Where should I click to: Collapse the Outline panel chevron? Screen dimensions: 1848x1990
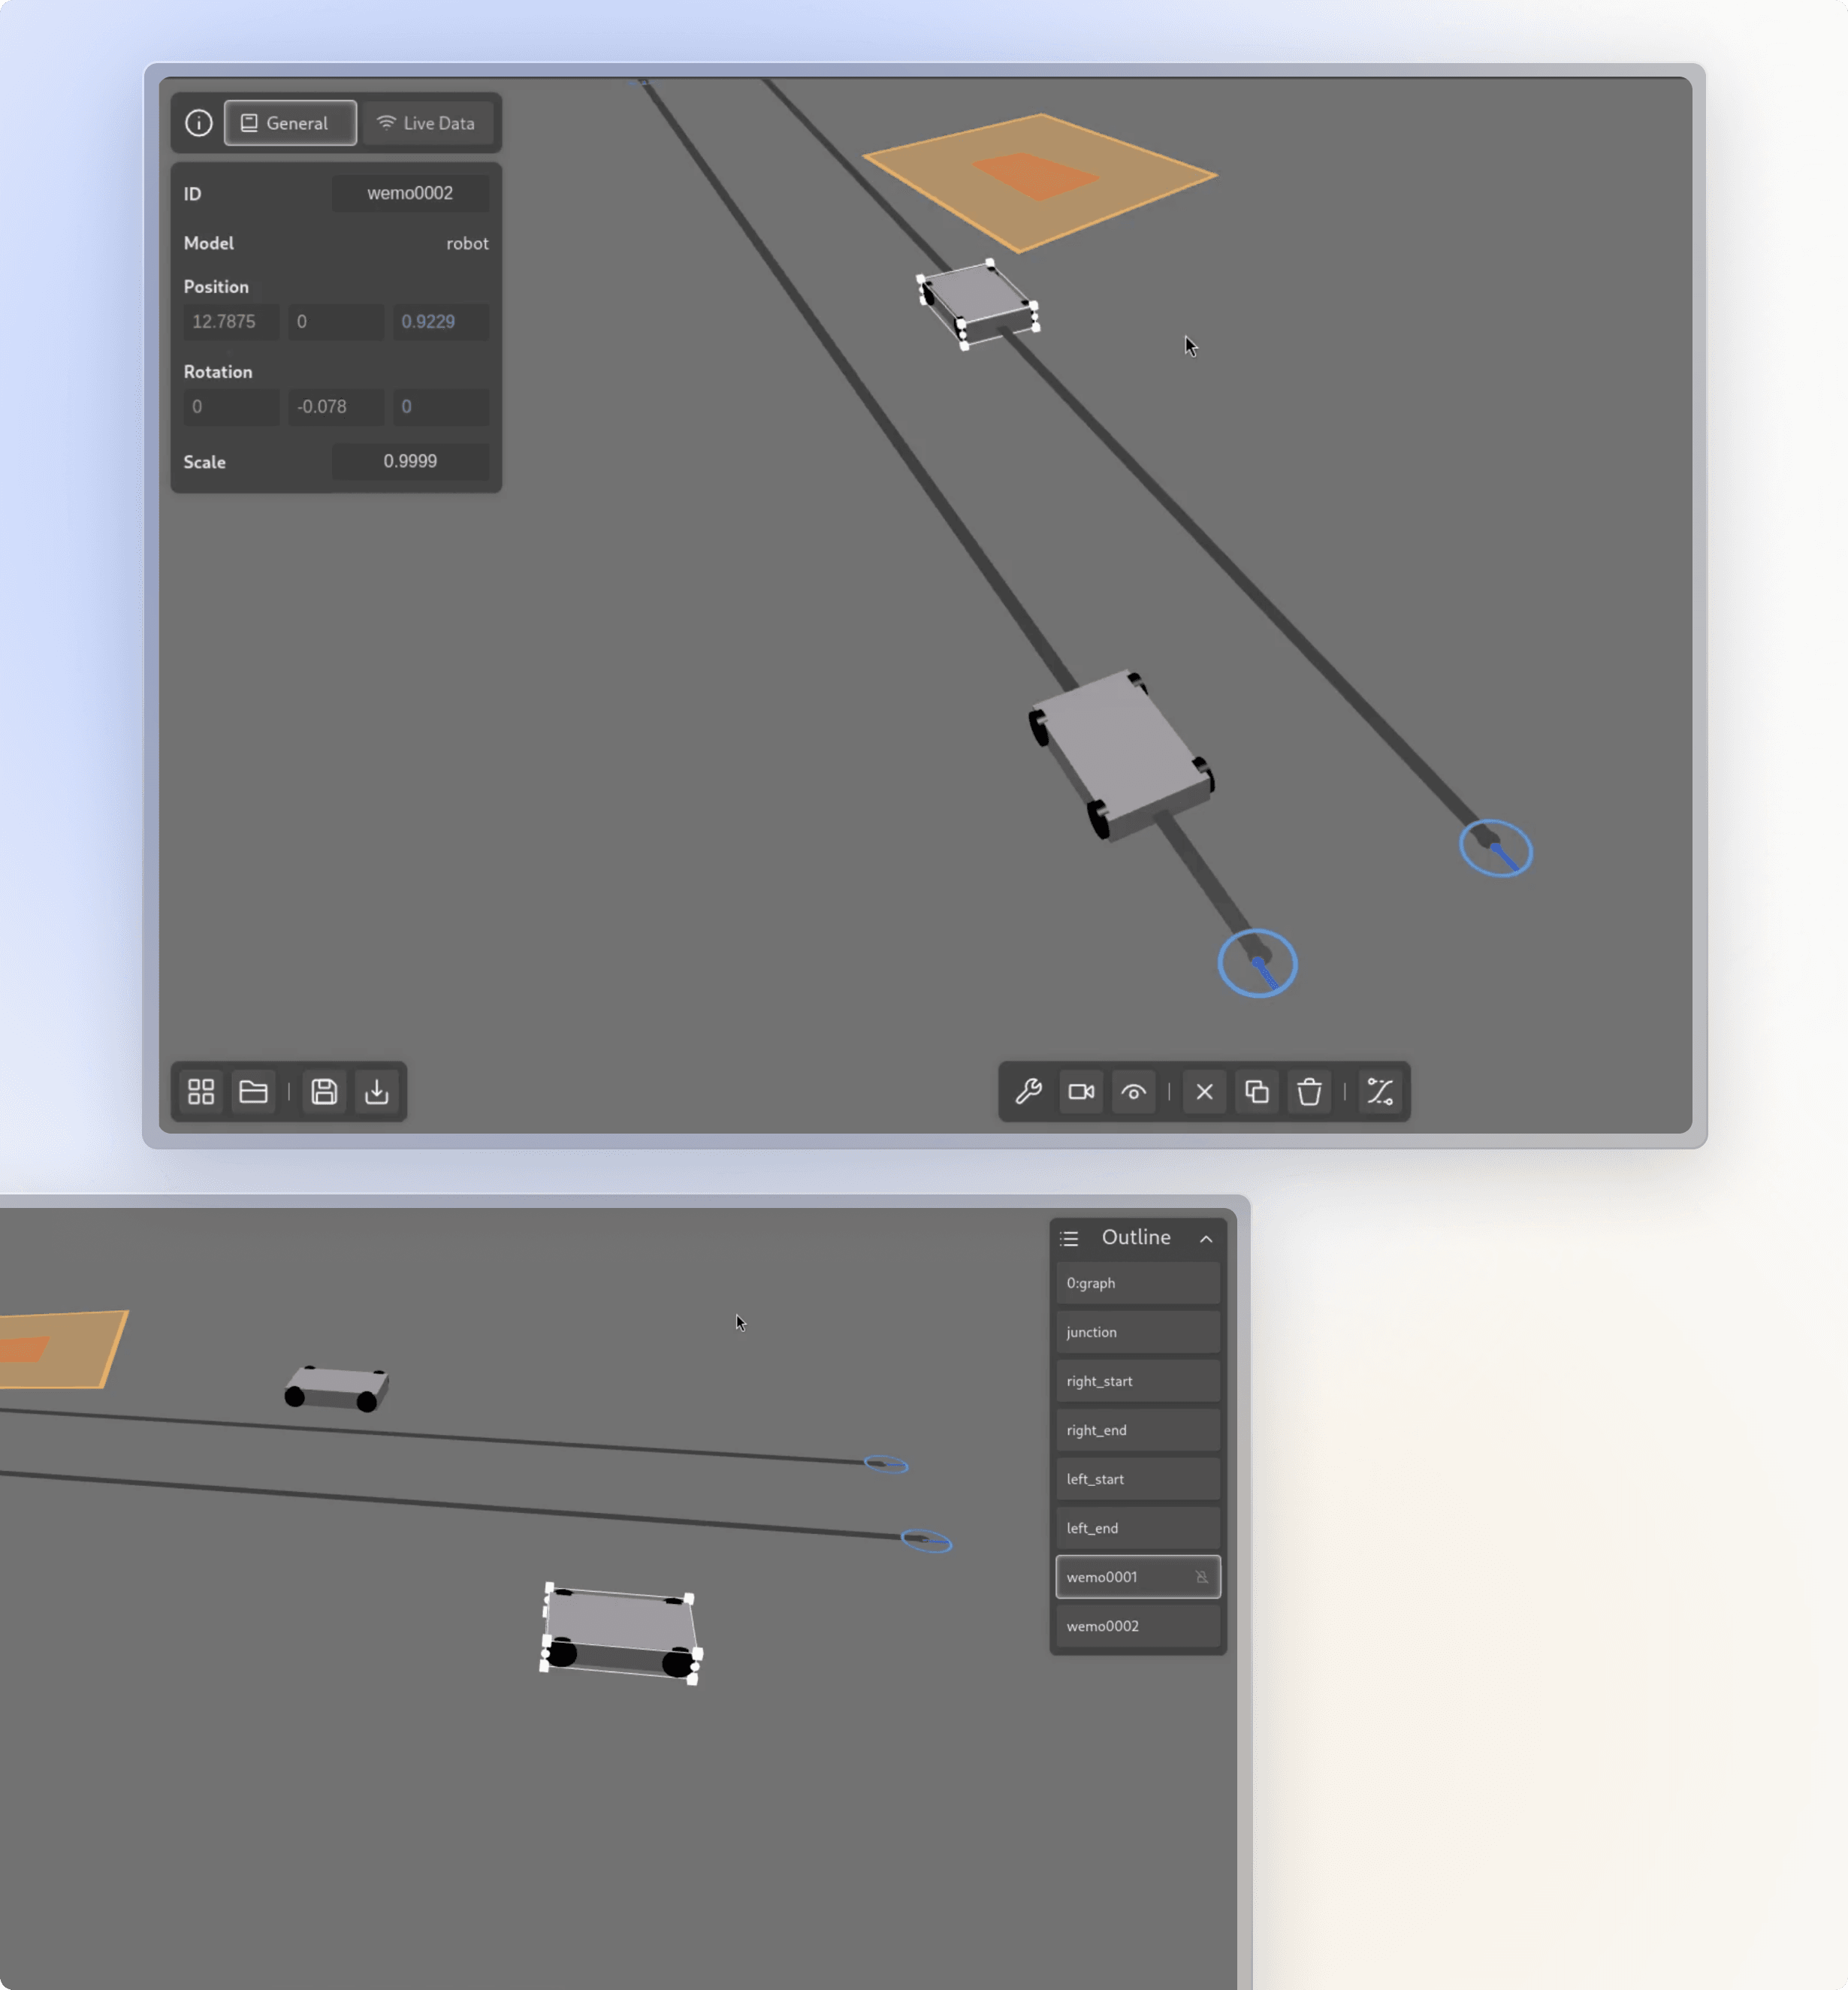coord(1206,1238)
